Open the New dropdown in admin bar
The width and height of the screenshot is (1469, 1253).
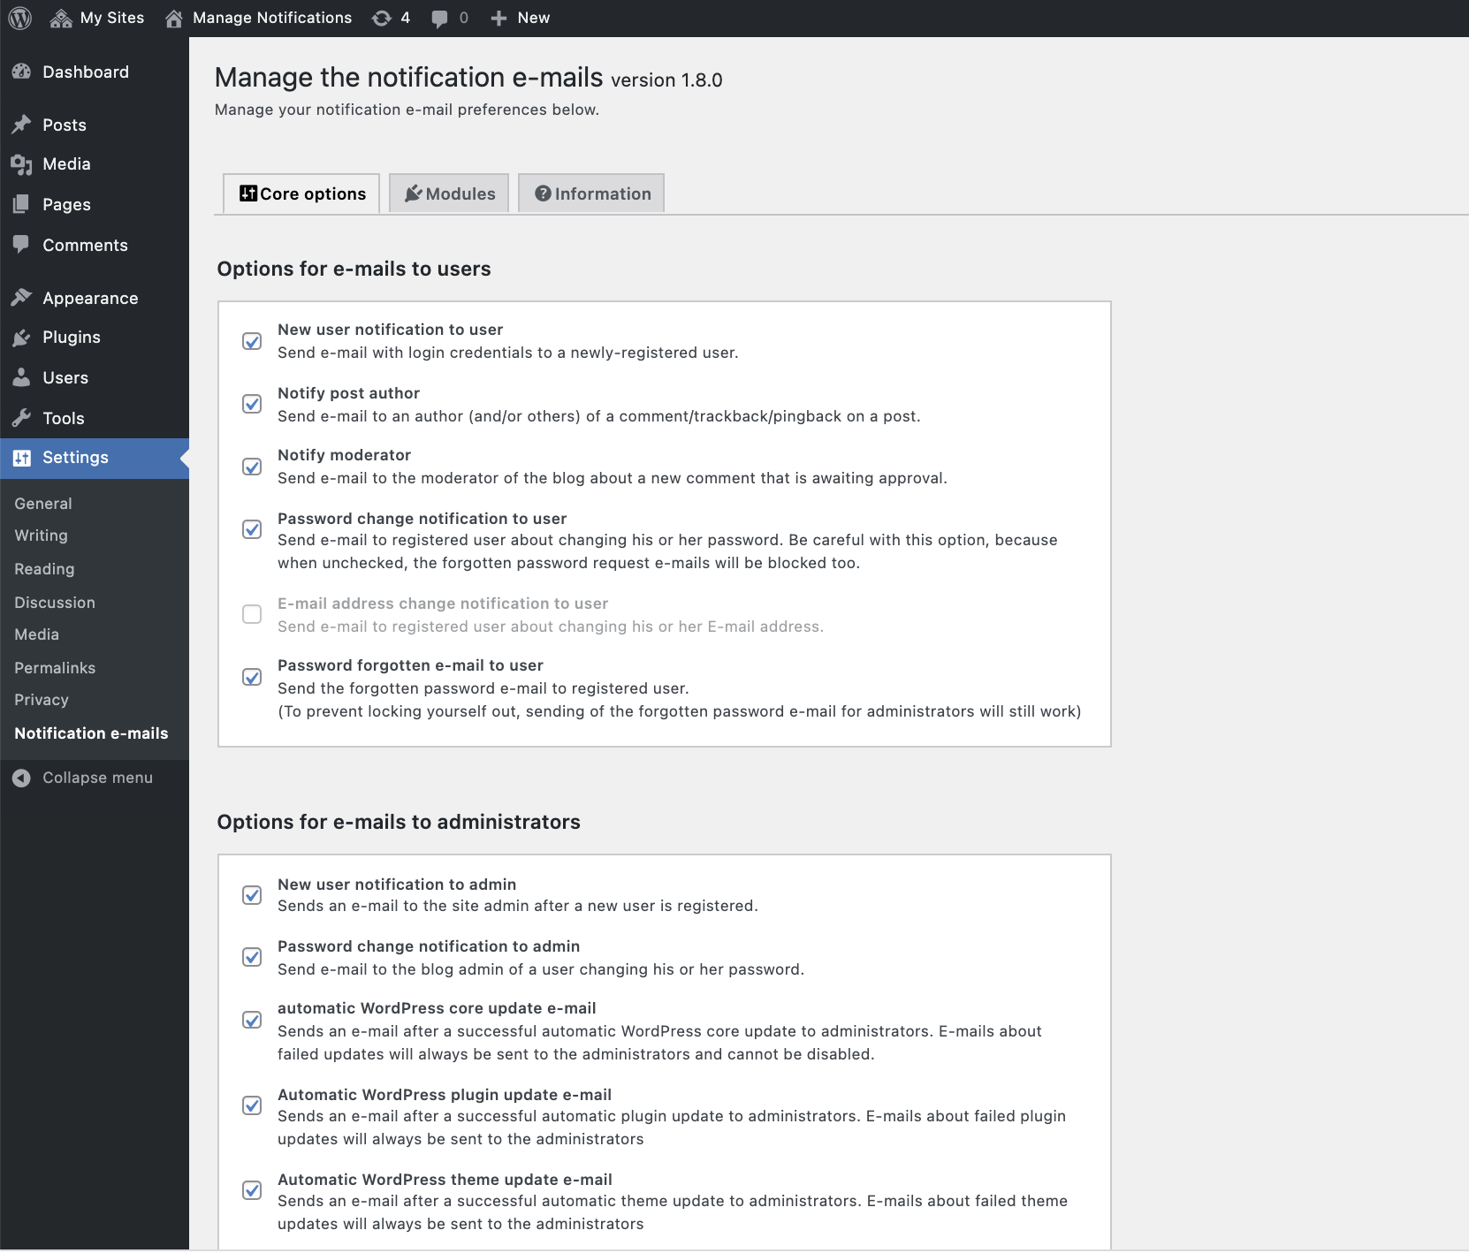(x=521, y=17)
